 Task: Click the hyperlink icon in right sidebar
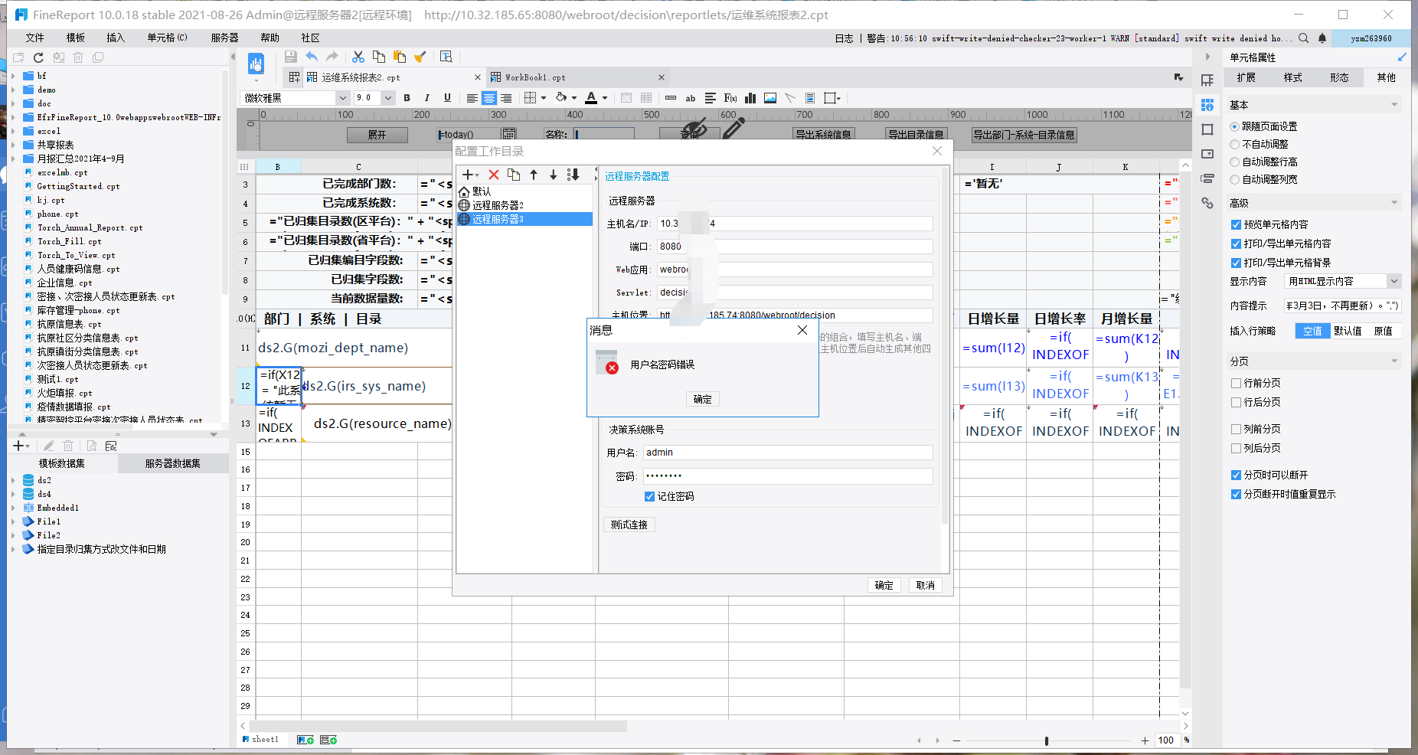click(x=1207, y=203)
